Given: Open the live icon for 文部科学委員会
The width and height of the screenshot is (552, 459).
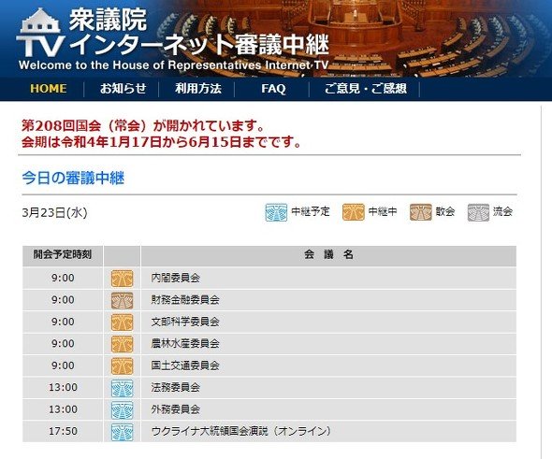Looking at the screenshot, I should click(x=122, y=323).
